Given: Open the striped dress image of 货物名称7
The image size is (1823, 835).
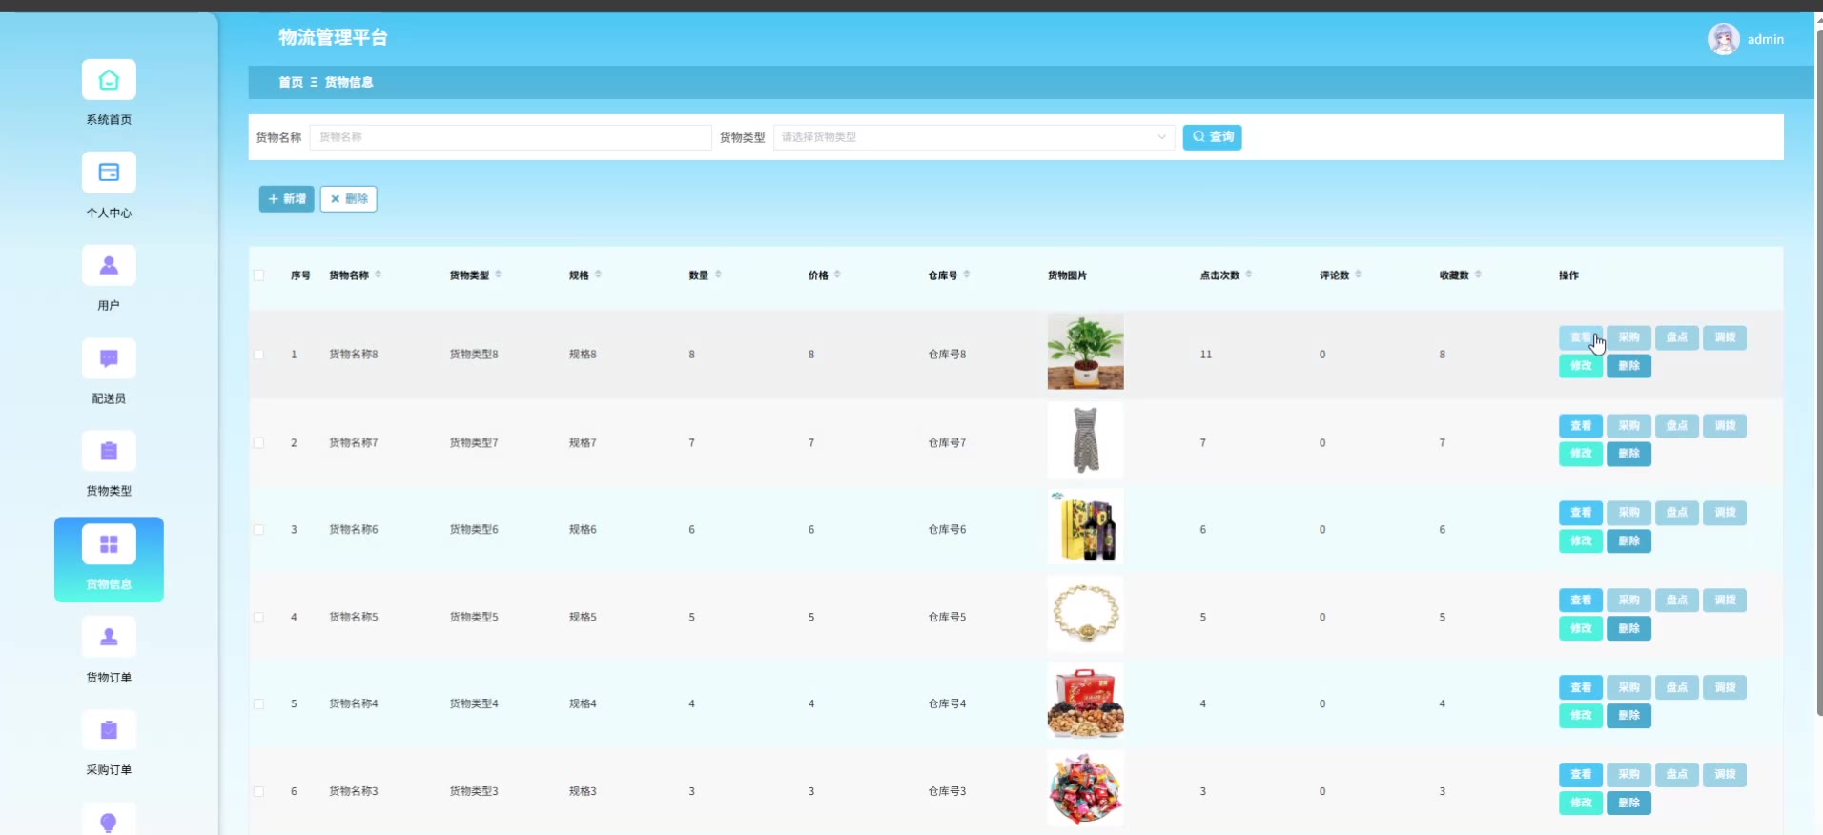Looking at the screenshot, I should [1085, 439].
